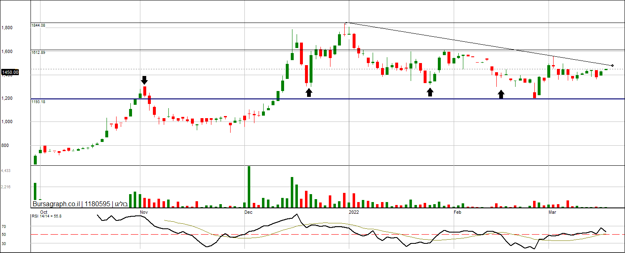Select the 1844.08 resistance level label
Image resolution: width=625 pixels, height=253 pixels.
(38, 25)
